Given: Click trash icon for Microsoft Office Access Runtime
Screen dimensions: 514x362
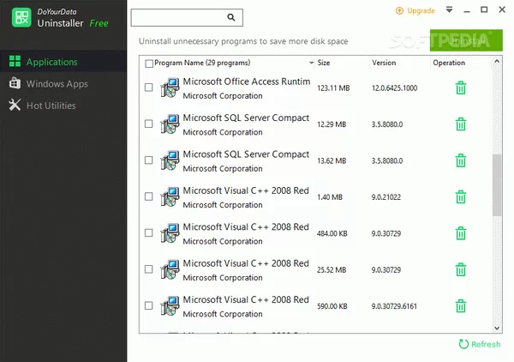Looking at the screenshot, I should pos(461,88).
